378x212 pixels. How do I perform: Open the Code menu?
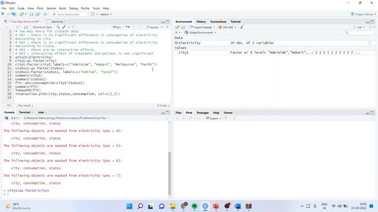click(x=21, y=8)
